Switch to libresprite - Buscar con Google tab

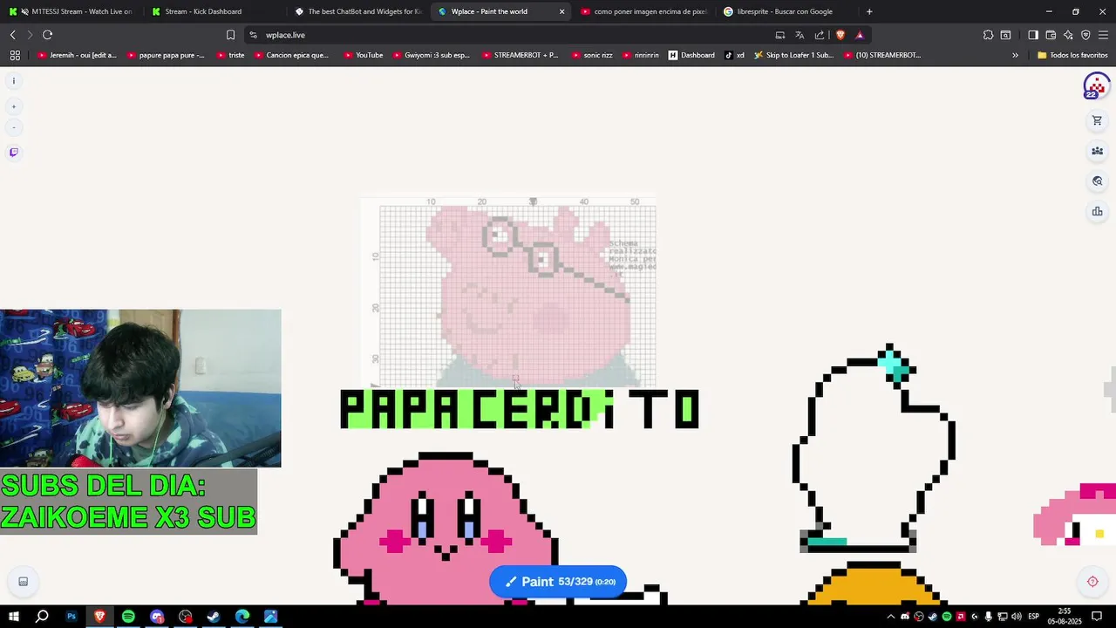pos(786,11)
